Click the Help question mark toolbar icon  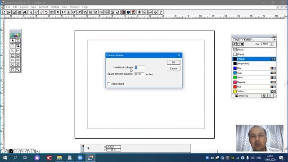[161, 12]
